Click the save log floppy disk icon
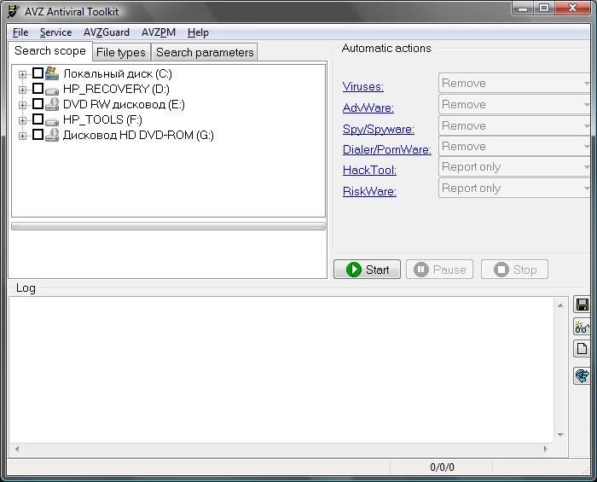This screenshot has width=597, height=482. pyautogui.click(x=583, y=305)
